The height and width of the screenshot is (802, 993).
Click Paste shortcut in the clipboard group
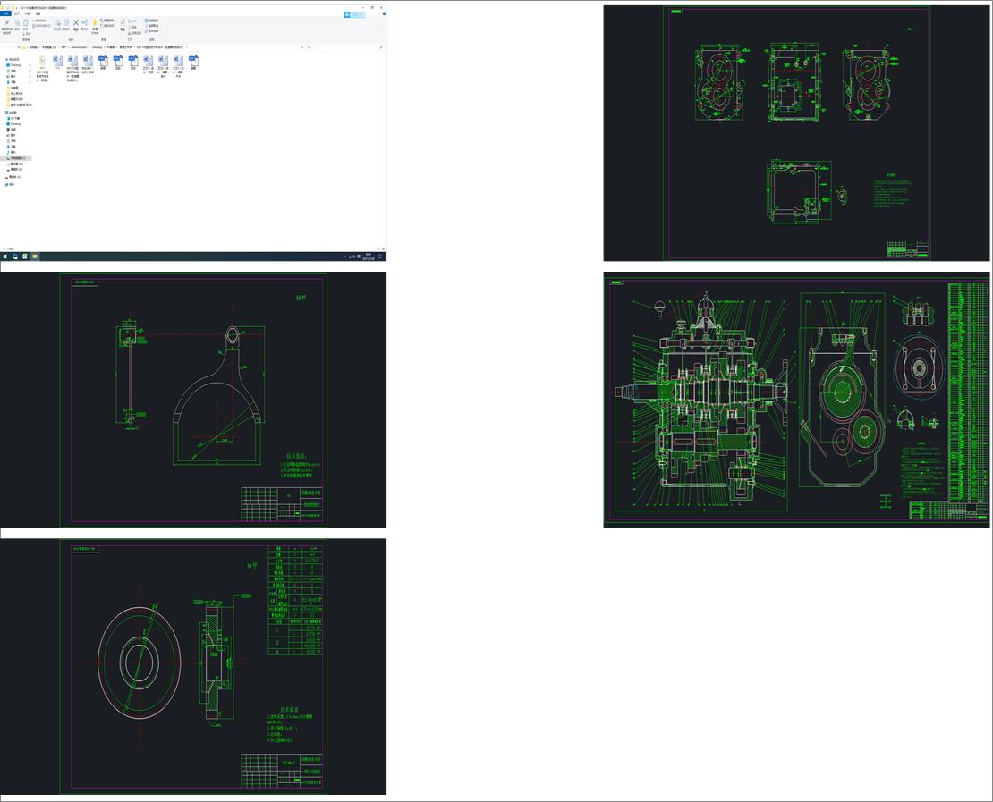pyautogui.click(x=42, y=26)
